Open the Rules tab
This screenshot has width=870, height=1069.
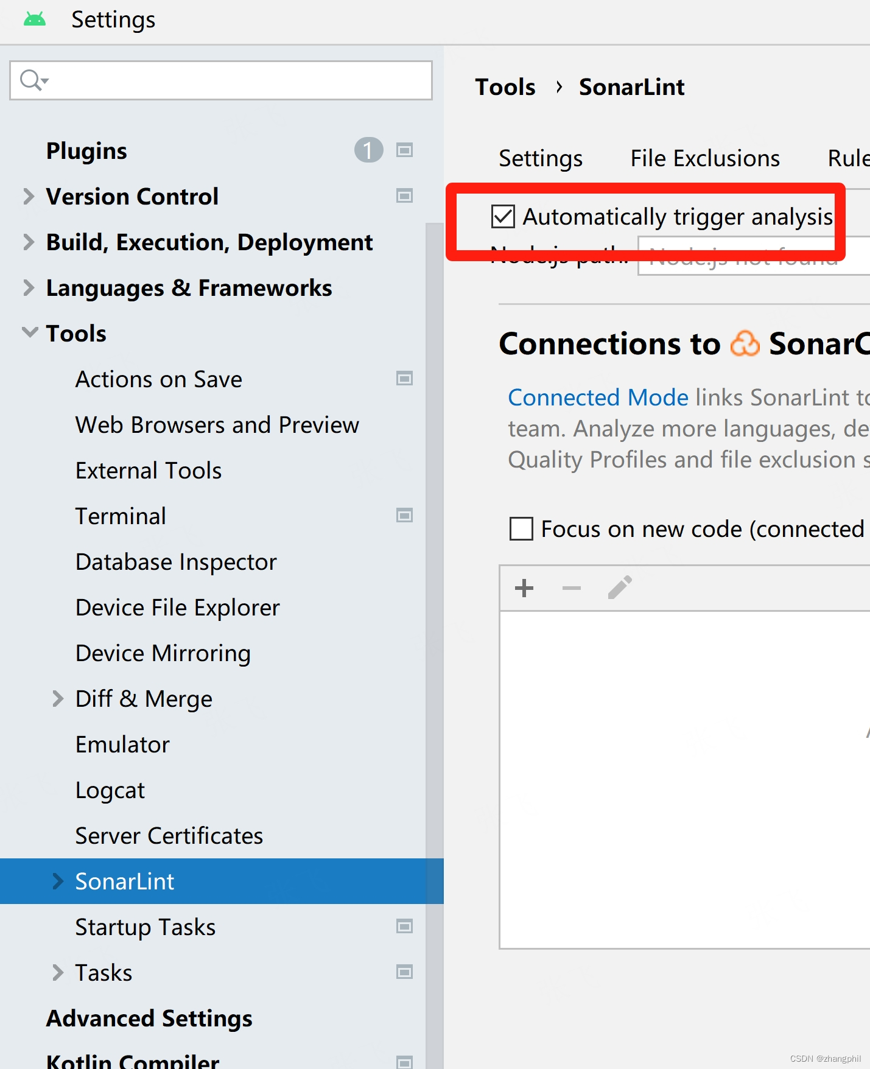click(x=849, y=158)
